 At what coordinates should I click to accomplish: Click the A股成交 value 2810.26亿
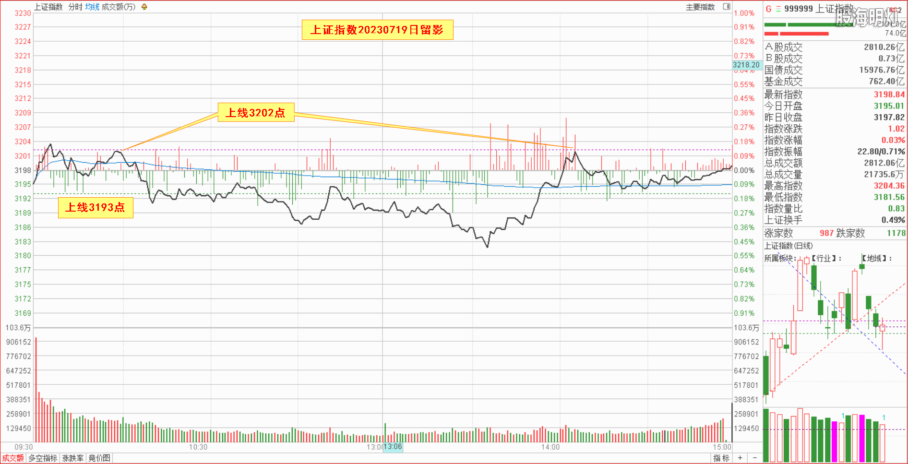884,47
